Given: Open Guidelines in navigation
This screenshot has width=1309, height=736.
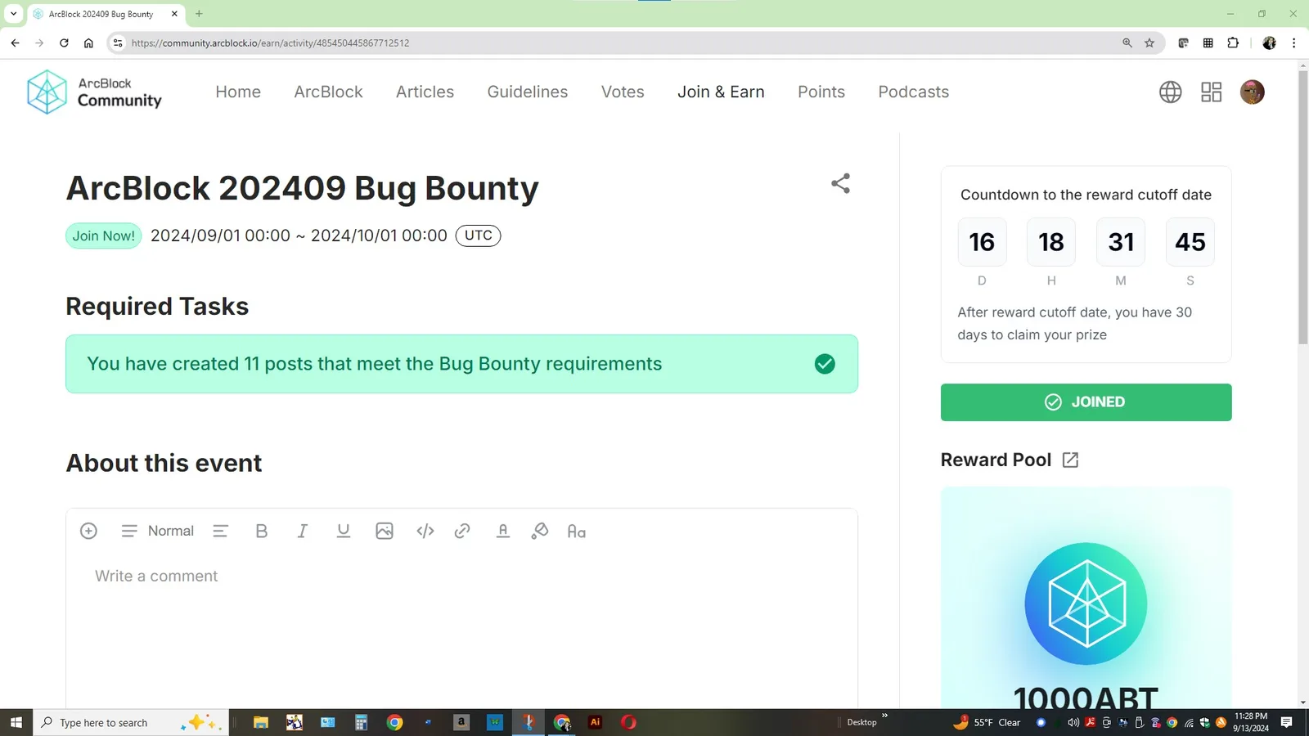Looking at the screenshot, I should [x=528, y=92].
